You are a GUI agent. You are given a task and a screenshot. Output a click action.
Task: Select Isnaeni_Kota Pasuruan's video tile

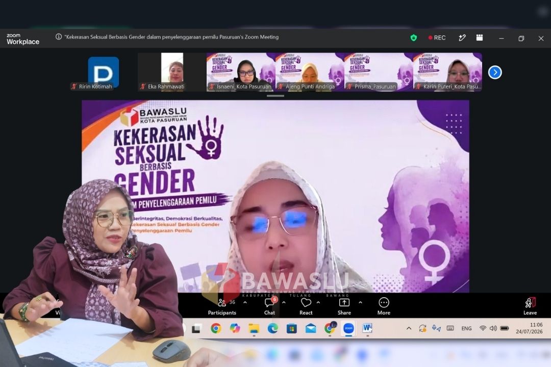click(x=241, y=72)
